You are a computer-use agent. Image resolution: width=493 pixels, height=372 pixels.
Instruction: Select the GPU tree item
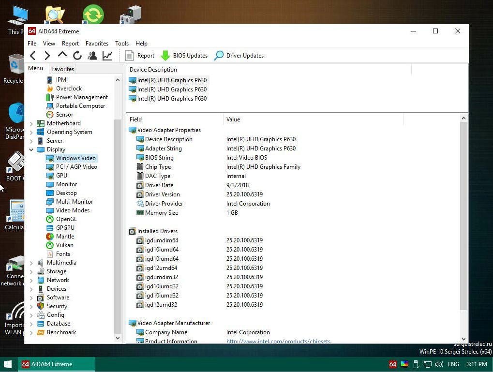point(61,176)
